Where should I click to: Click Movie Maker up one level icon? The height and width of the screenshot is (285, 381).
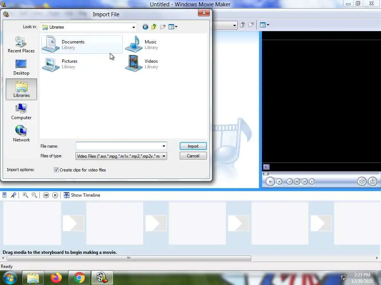click(x=243, y=25)
